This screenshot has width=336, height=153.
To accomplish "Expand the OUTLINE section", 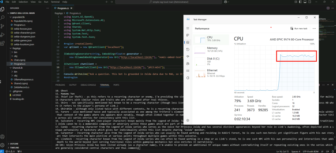I will point(14,144).
